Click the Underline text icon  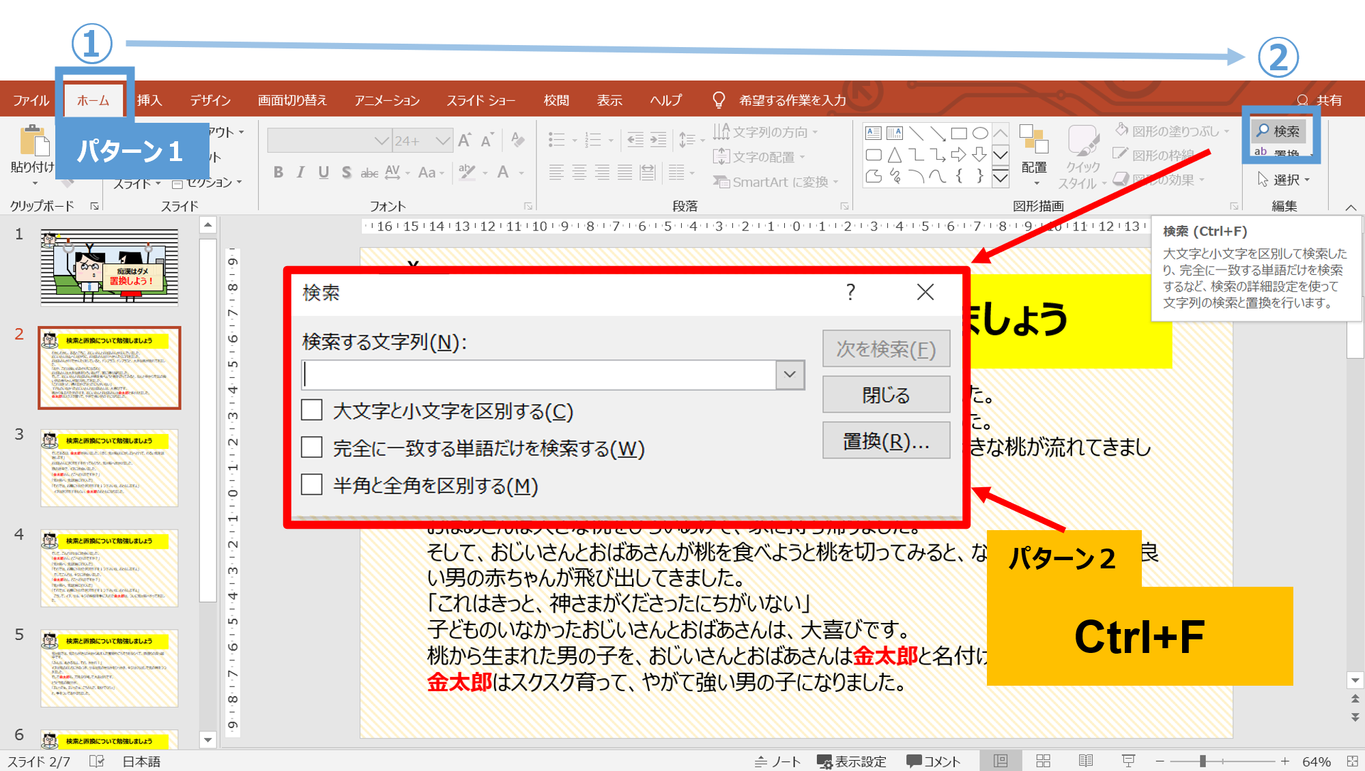[324, 173]
